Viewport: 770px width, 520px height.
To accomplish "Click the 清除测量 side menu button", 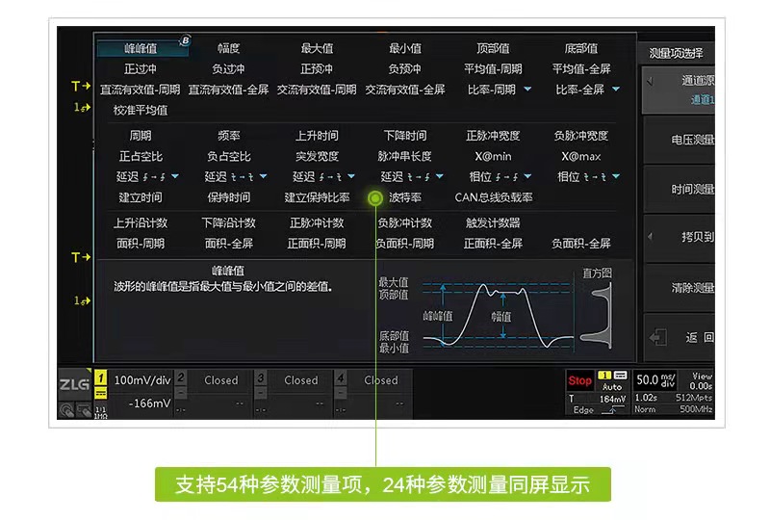I will (x=680, y=288).
